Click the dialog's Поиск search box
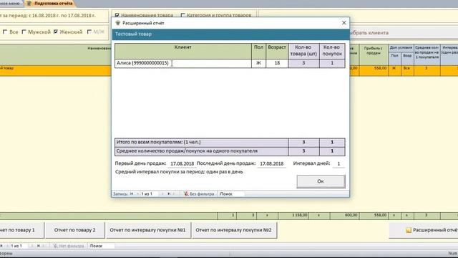 (x=232, y=193)
